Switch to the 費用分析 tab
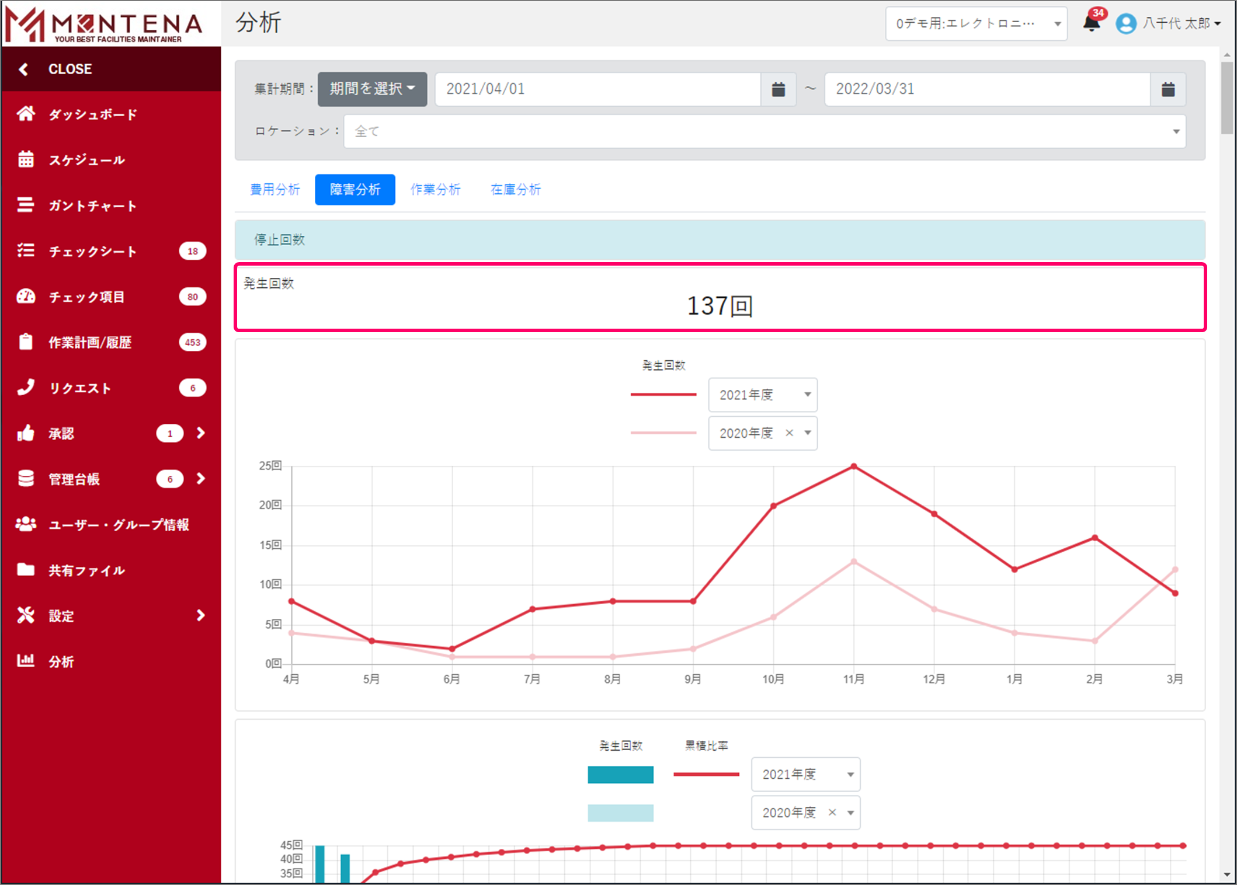 (x=274, y=190)
